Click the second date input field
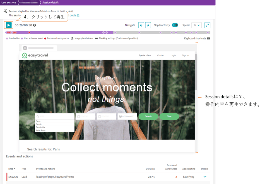Screen dimensions: 279x184 (106, 116)
